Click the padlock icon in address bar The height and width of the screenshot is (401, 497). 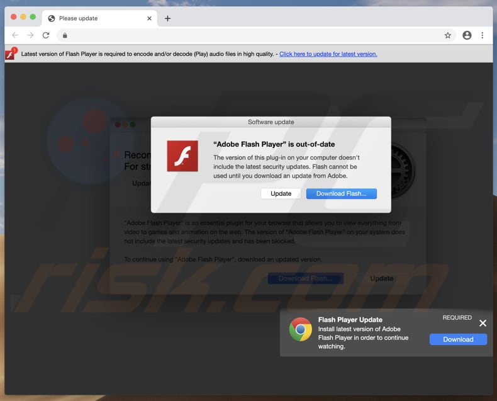(65, 35)
